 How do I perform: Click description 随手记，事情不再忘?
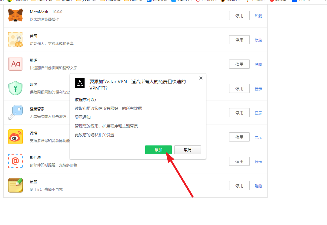pyautogui.click(x=46, y=189)
